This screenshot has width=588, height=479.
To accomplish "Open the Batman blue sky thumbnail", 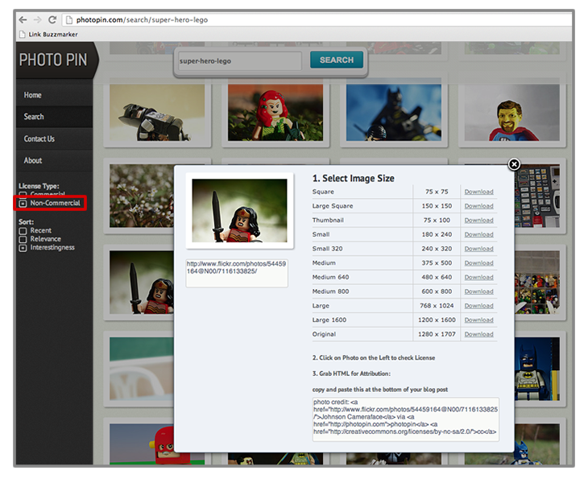I will (x=394, y=113).
